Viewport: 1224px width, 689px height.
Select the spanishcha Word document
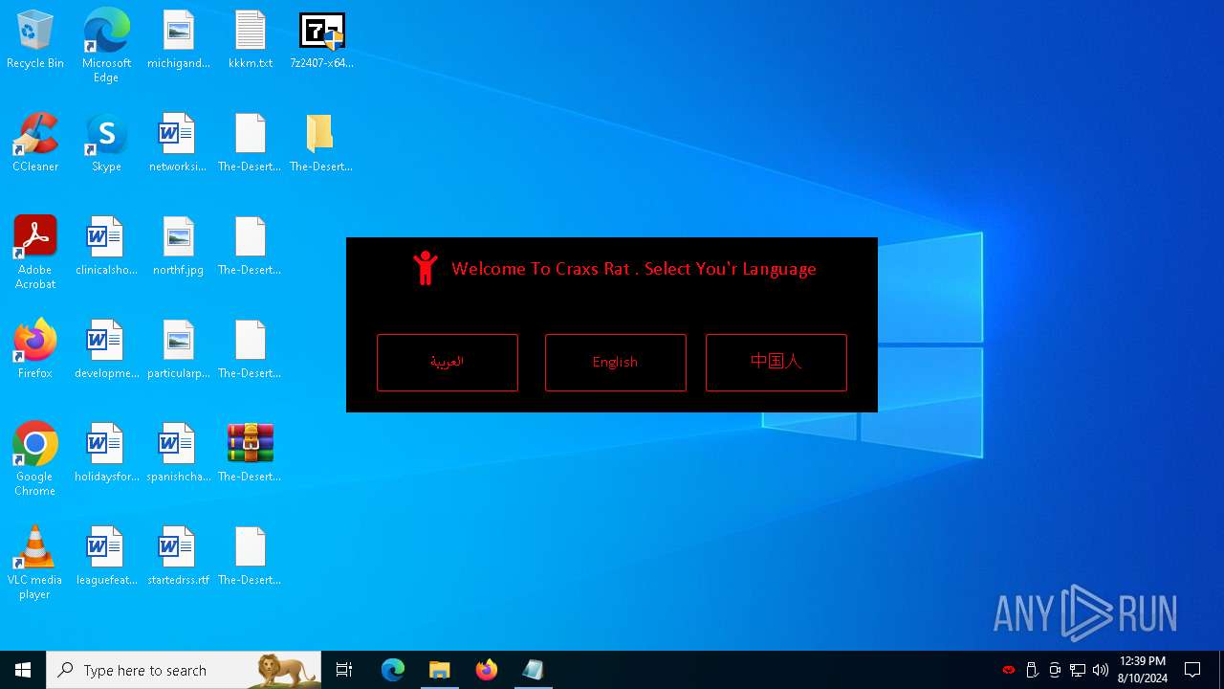pyautogui.click(x=179, y=454)
